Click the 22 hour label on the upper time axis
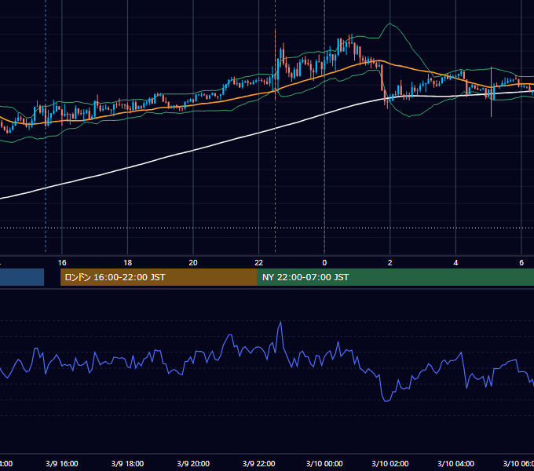Screen dimensions: 534x471 click(x=259, y=263)
